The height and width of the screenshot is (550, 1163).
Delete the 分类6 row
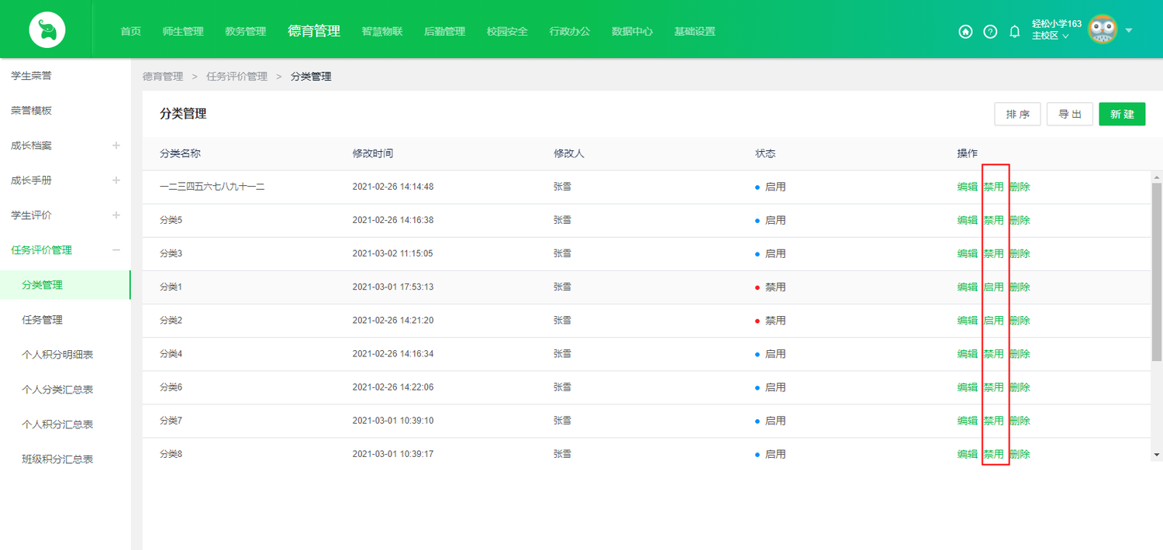point(1020,387)
